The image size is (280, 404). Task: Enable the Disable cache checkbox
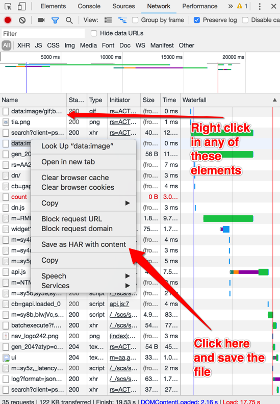click(x=245, y=20)
